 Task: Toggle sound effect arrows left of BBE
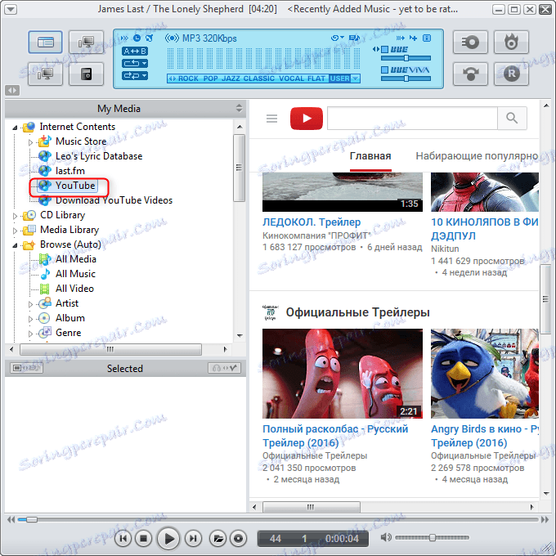pos(376,49)
